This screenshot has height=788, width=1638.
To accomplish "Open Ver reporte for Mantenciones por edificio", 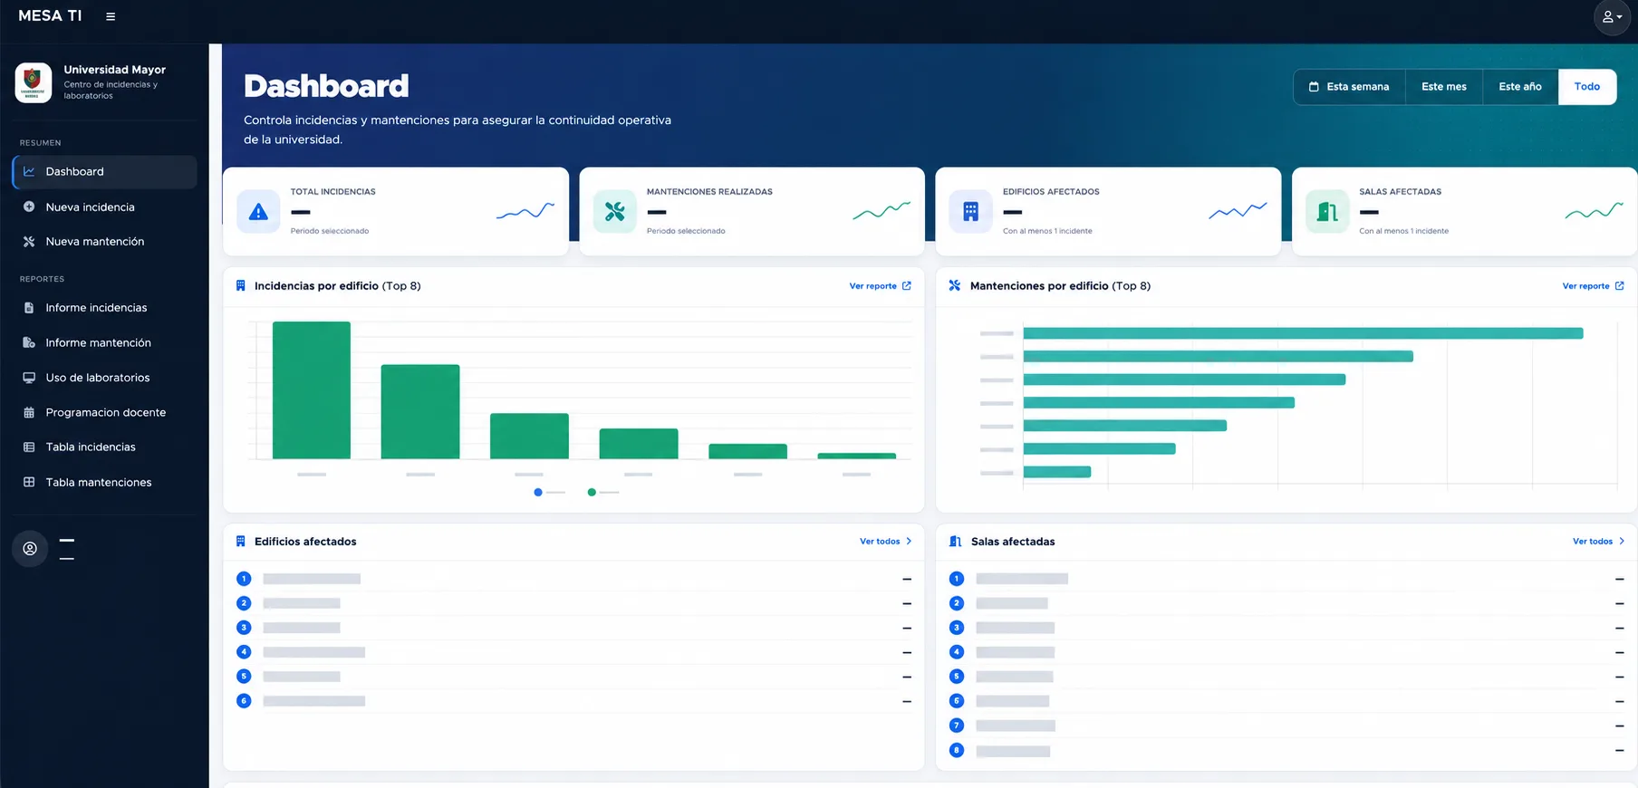I will coord(1593,286).
